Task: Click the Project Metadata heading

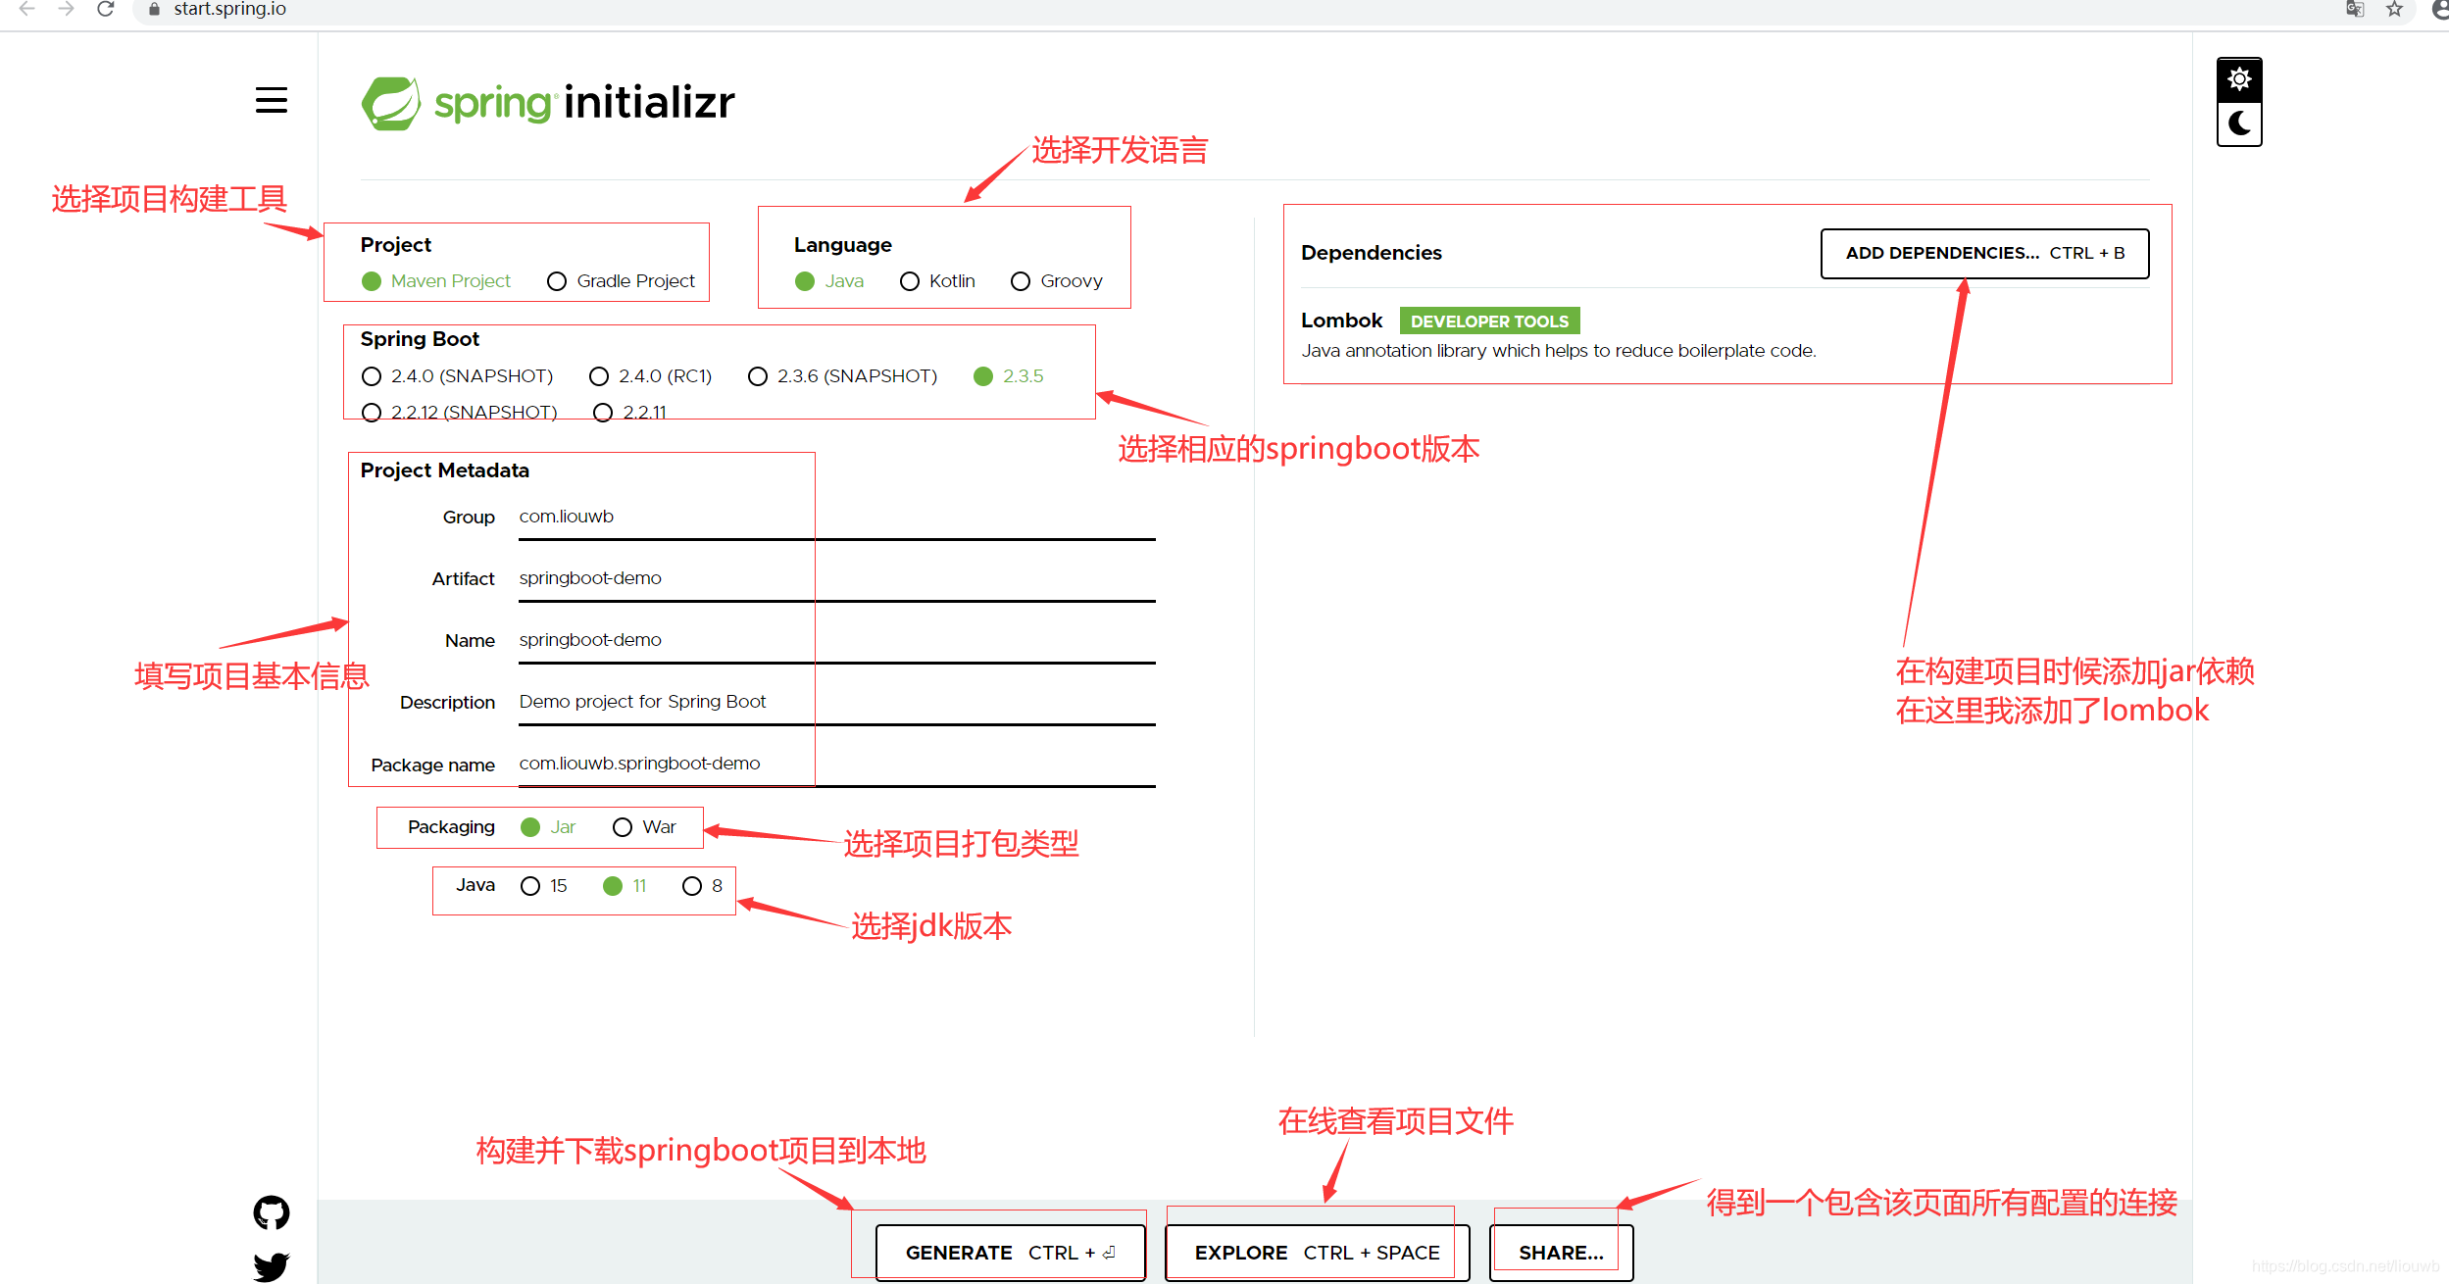Action: (x=444, y=470)
